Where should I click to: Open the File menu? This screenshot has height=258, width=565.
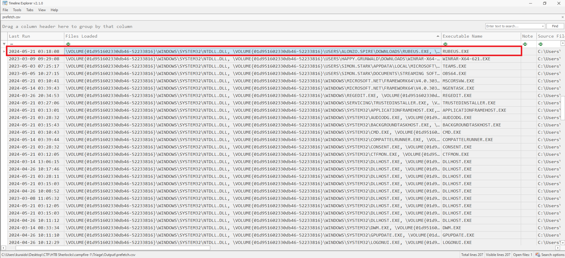[5, 10]
